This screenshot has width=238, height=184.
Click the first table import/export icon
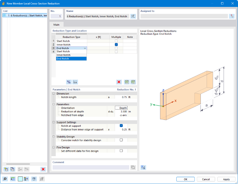click(x=127, y=82)
